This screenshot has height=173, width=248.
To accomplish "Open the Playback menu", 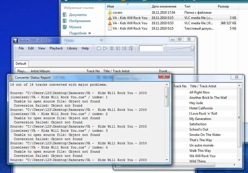I will pos(56,48).
